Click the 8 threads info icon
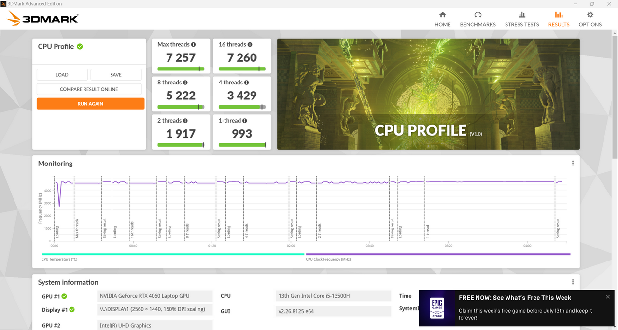 point(185,82)
